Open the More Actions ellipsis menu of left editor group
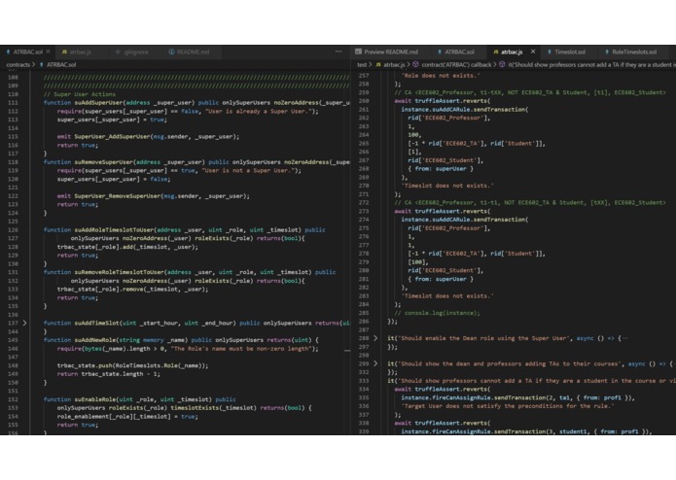Image resolution: width=676 pixels, height=480 pixels. click(x=338, y=51)
